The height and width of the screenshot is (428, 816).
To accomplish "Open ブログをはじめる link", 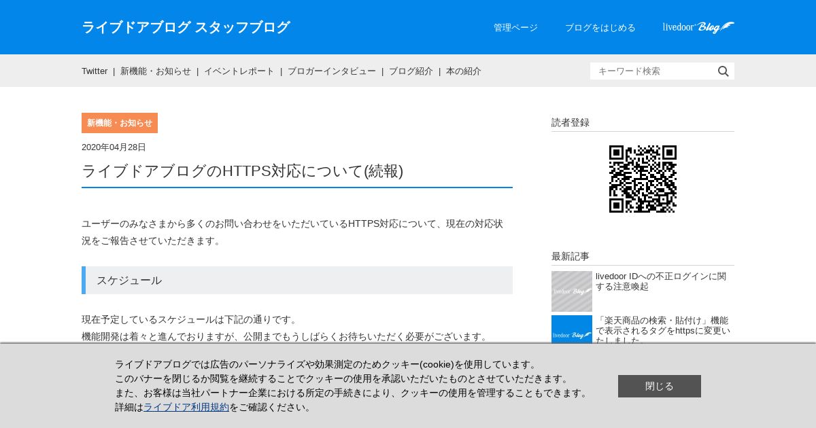I will point(600,28).
